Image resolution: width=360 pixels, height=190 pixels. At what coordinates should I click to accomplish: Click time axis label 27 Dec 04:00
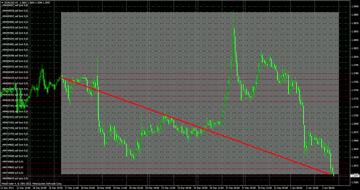(233, 187)
